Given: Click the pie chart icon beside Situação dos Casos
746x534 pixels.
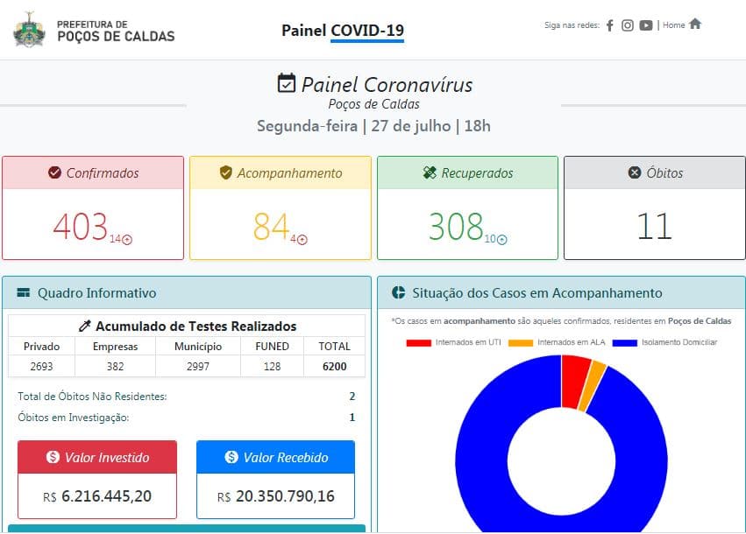Looking at the screenshot, I should click(x=398, y=292).
